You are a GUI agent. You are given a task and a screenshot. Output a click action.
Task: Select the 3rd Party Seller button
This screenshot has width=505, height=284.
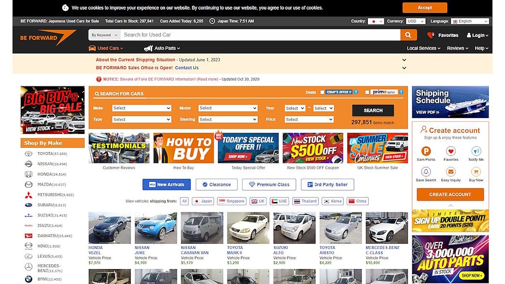point(327,184)
